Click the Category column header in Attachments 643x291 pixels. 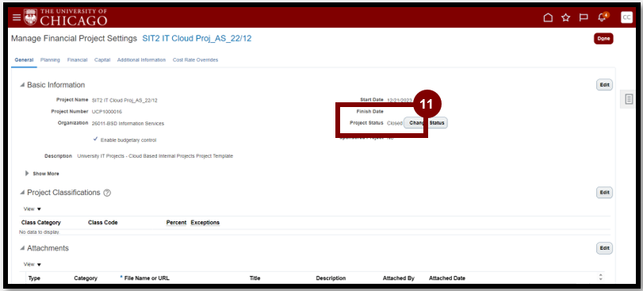tap(86, 278)
